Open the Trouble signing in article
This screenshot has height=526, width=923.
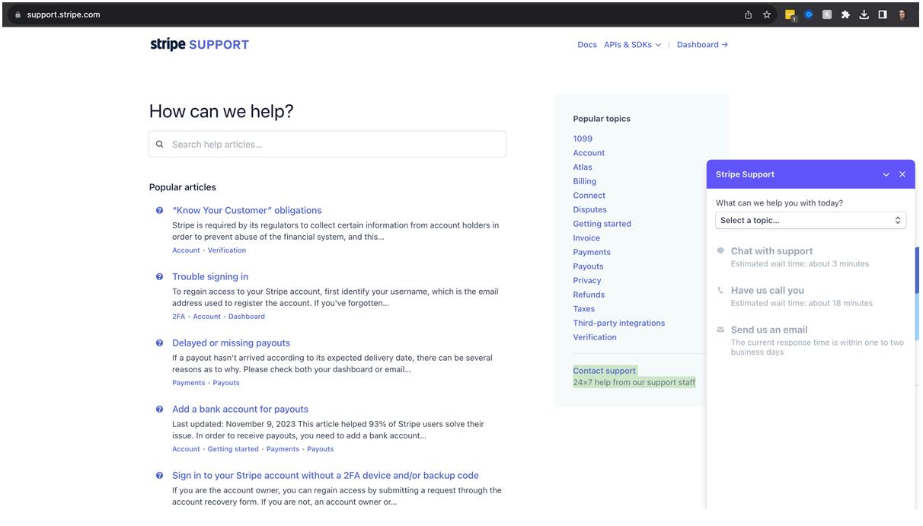[210, 276]
